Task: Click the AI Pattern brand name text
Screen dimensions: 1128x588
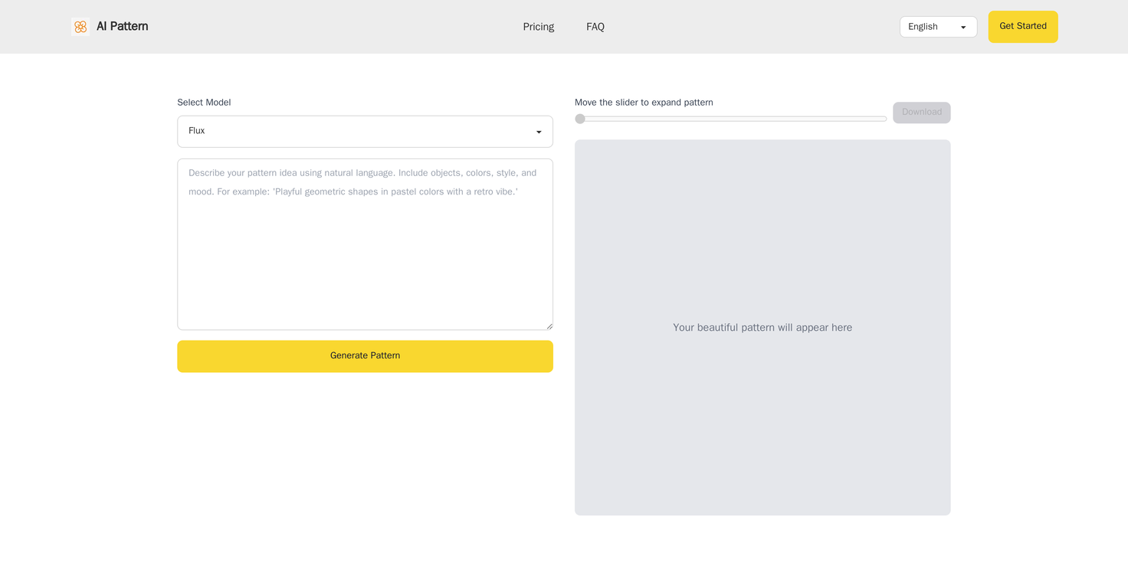Action: point(122,27)
